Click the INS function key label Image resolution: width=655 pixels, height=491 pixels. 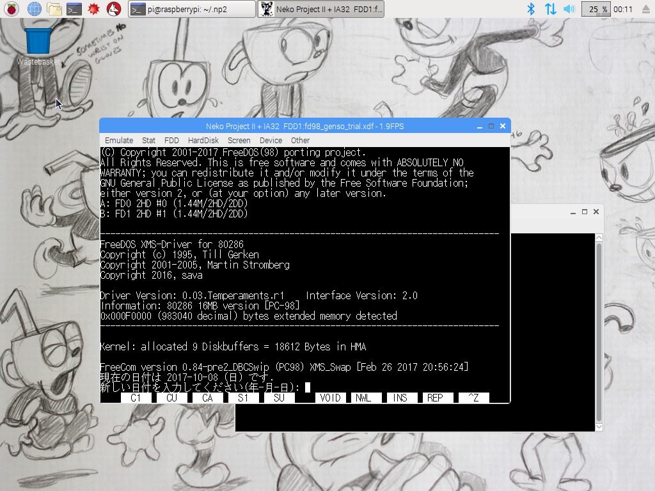click(402, 398)
